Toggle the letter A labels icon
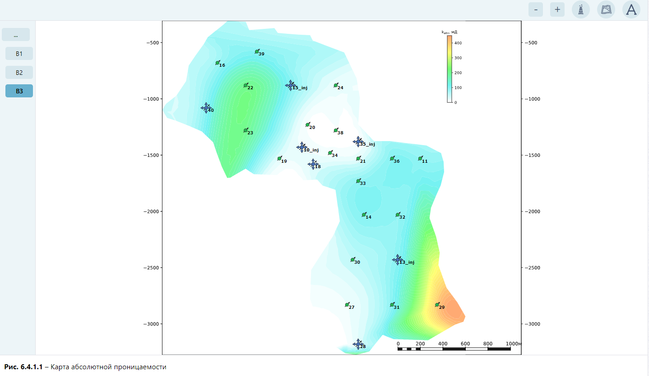The image size is (649, 376). point(631,9)
